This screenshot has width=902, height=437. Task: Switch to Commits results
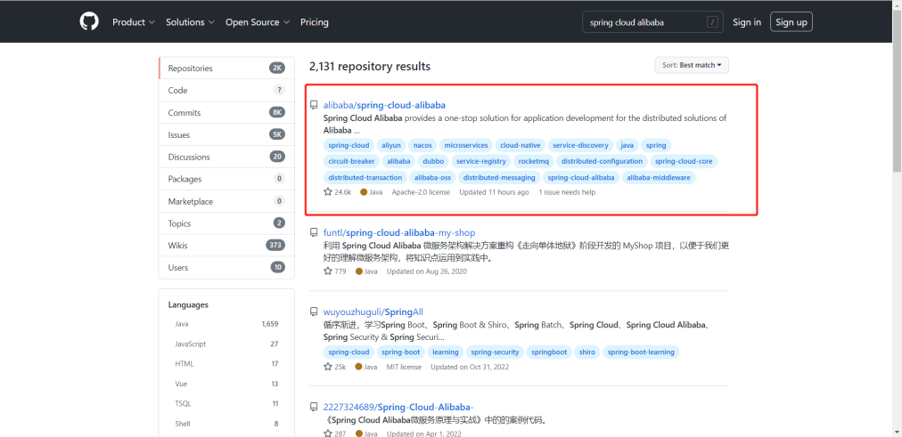point(226,112)
